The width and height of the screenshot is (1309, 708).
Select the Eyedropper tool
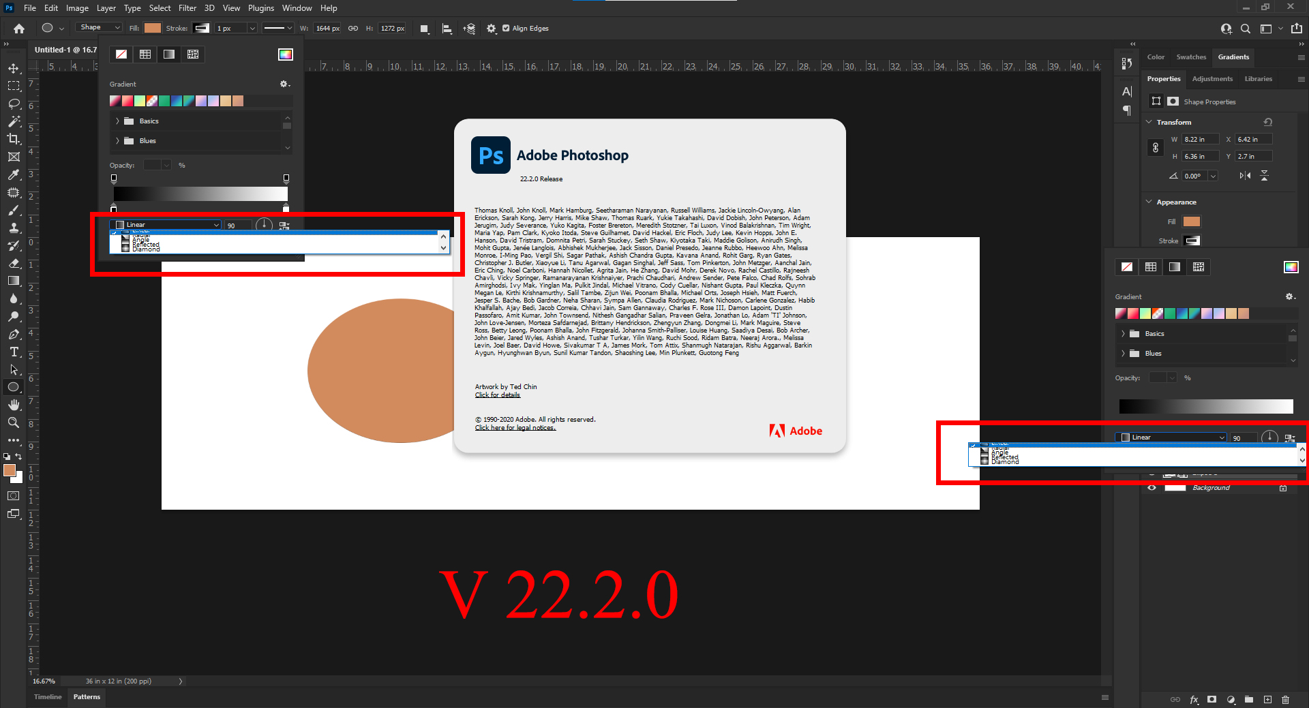tap(13, 174)
